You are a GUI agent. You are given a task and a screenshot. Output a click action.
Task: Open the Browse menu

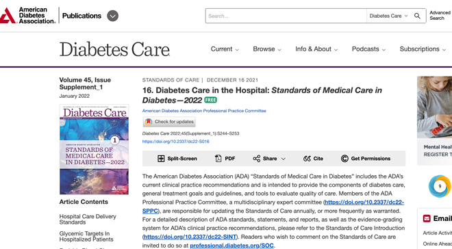coord(267,49)
